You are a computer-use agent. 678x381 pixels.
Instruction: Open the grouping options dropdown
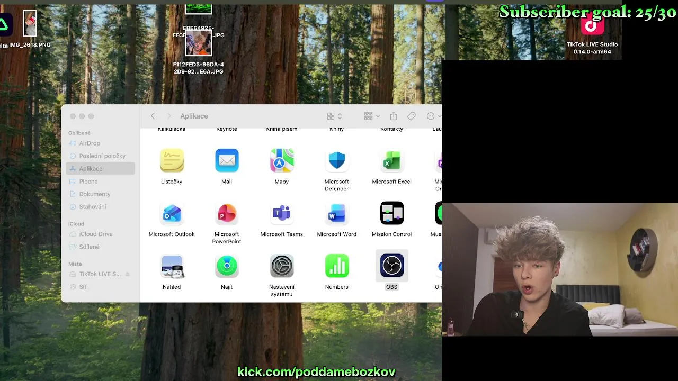[x=372, y=116]
